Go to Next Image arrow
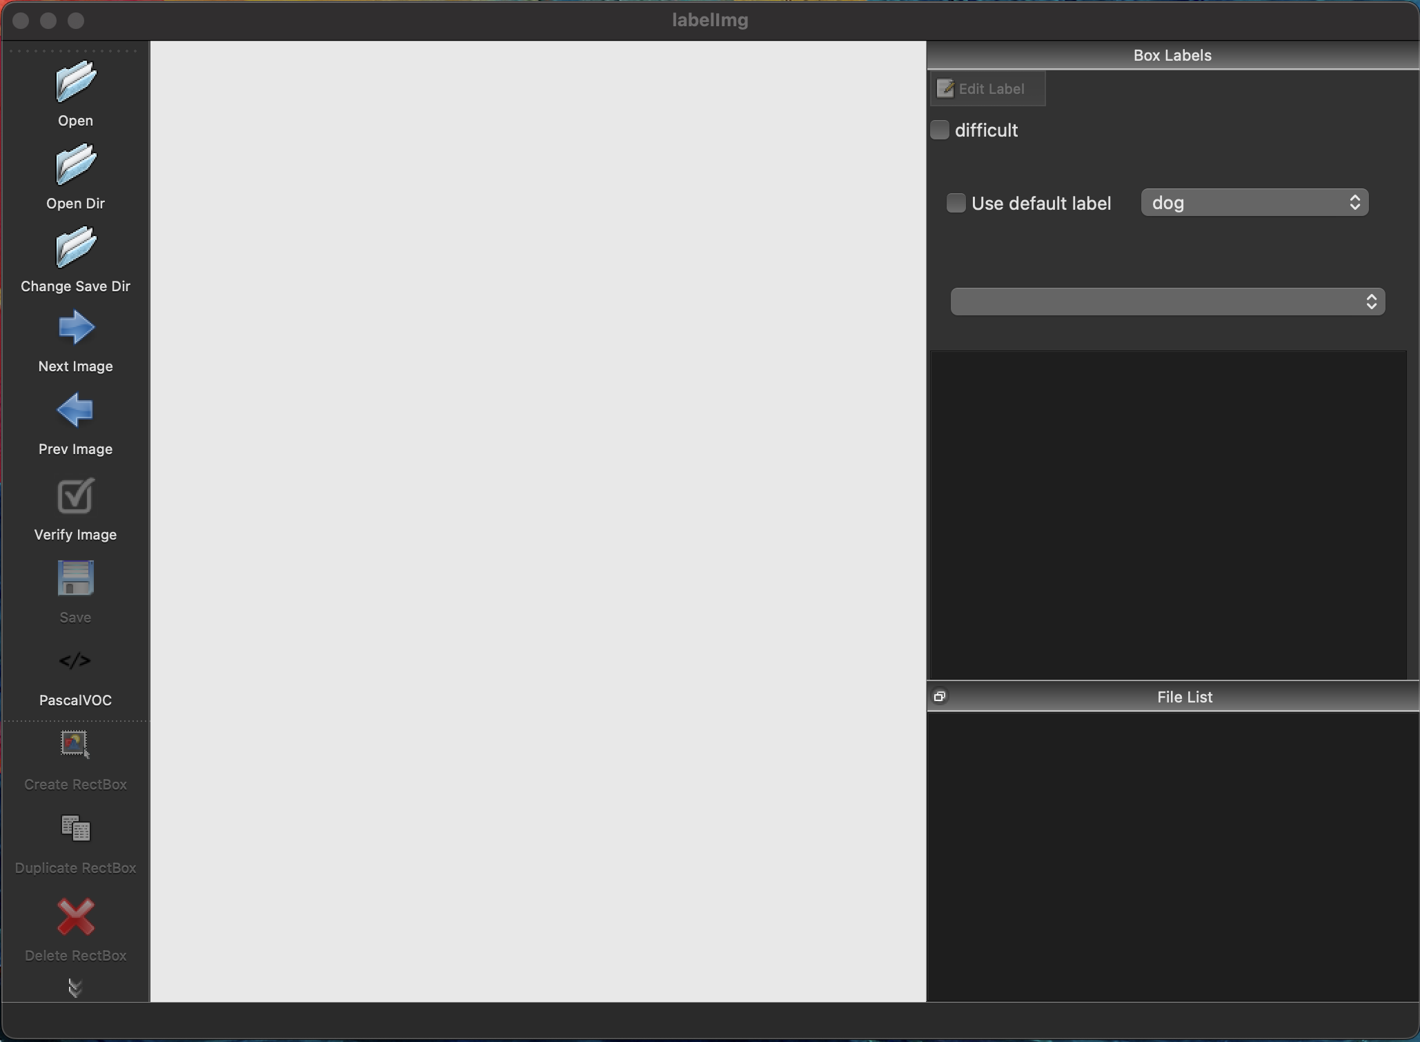Image resolution: width=1420 pixels, height=1042 pixels. click(x=75, y=328)
